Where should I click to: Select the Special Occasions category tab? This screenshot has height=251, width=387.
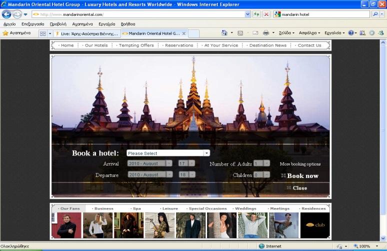[207, 208]
